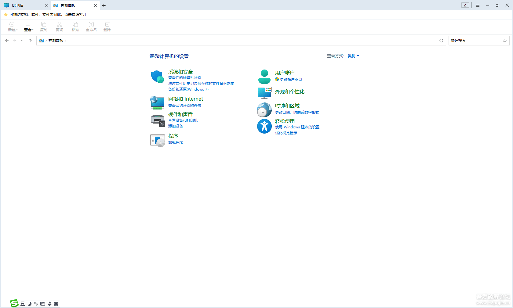Go up one level arrow
The image size is (513, 308).
coord(30,41)
